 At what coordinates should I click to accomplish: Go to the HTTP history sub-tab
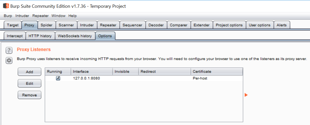pyautogui.click(x=40, y=36)
